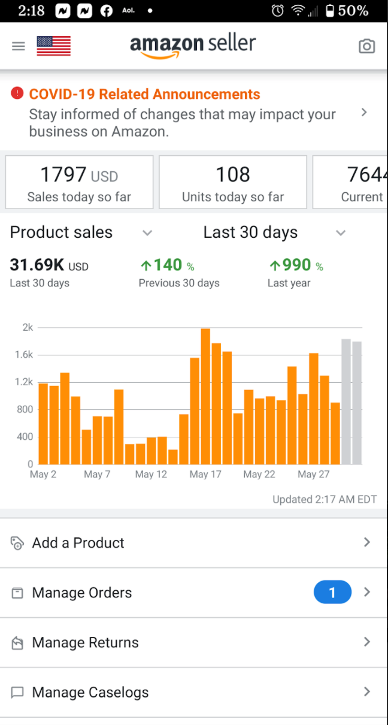Tap the last gray bar in chart

click(357, 403)
